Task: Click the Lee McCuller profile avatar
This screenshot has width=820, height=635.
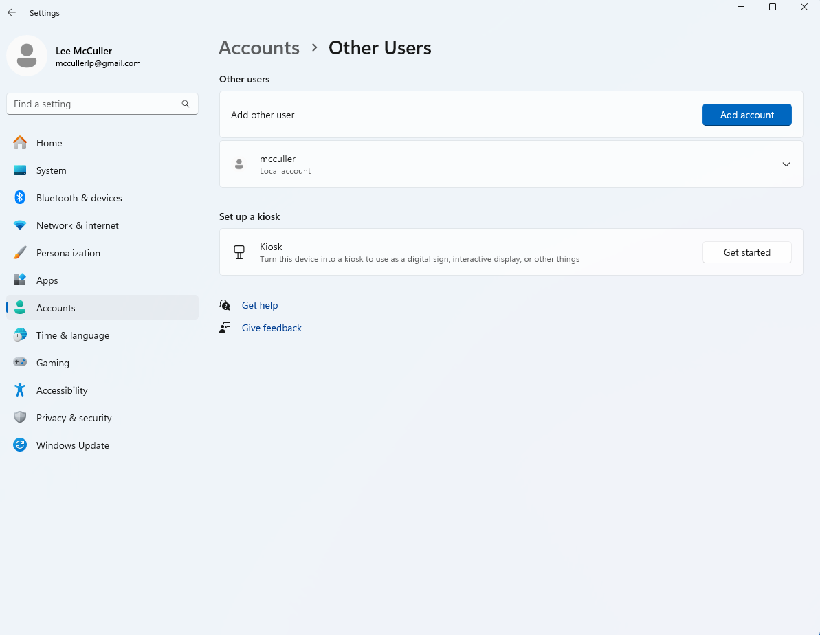Action: coord(27,56)
